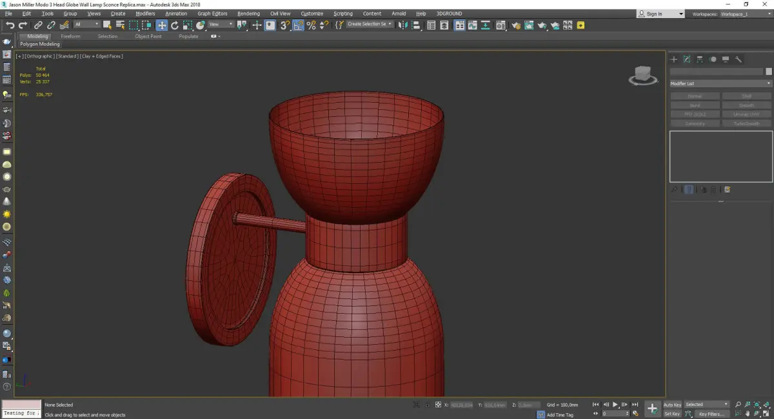774x419 pixels.
Task: Click the Set Key button
Action: [672, 414]
